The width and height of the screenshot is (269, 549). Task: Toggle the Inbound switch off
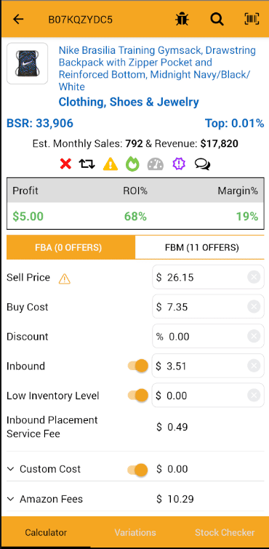coord(137,366)
